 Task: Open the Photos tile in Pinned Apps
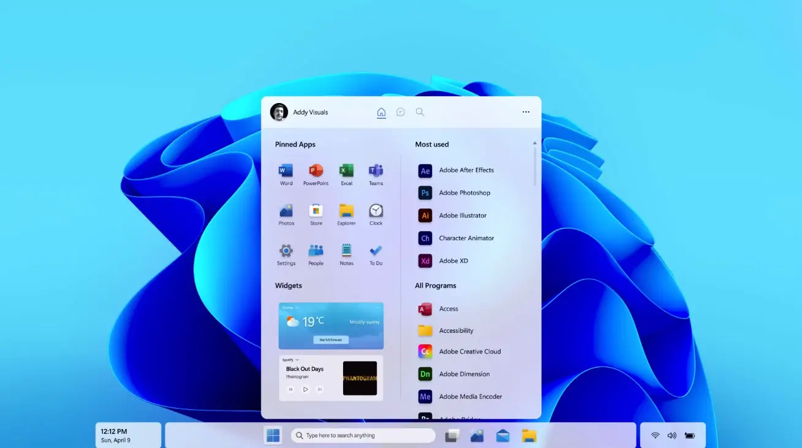coord(286,215)
